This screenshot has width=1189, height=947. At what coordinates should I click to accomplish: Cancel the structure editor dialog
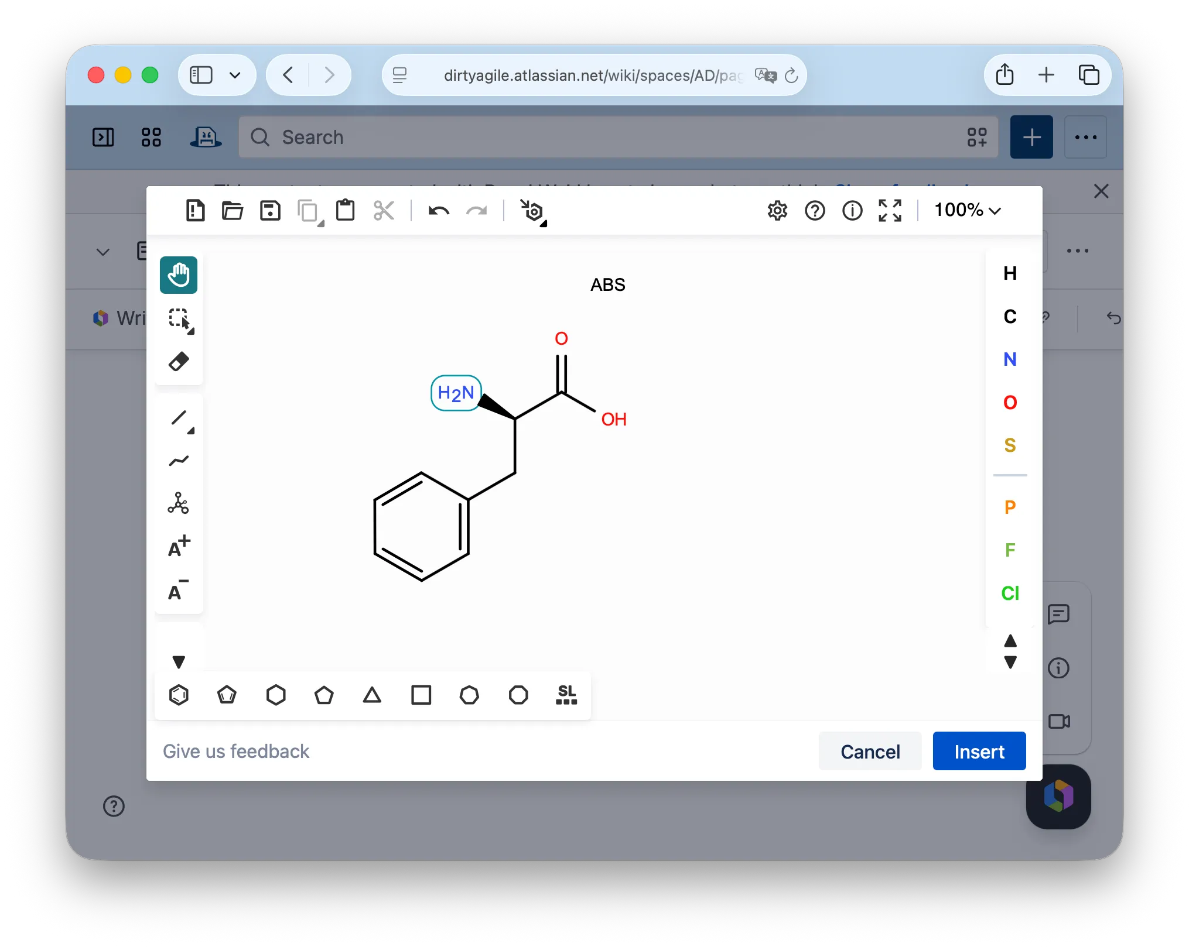[x=870, y=751]
